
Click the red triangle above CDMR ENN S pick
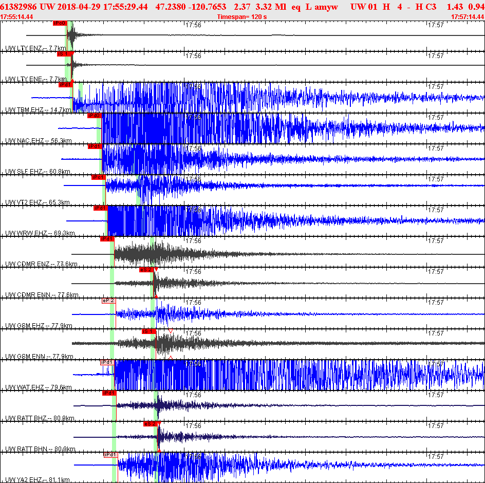tap(156, 269)
